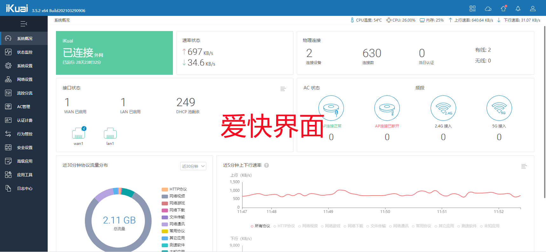Click the 249 DHCP 池剩余 value
The width and height of the screenshot is (546, 252).
click(x=186, y=102)
